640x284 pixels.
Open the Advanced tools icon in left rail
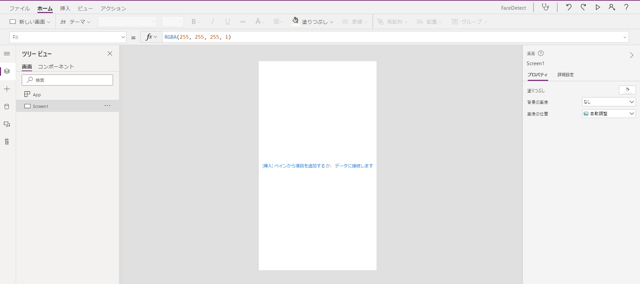7,142
